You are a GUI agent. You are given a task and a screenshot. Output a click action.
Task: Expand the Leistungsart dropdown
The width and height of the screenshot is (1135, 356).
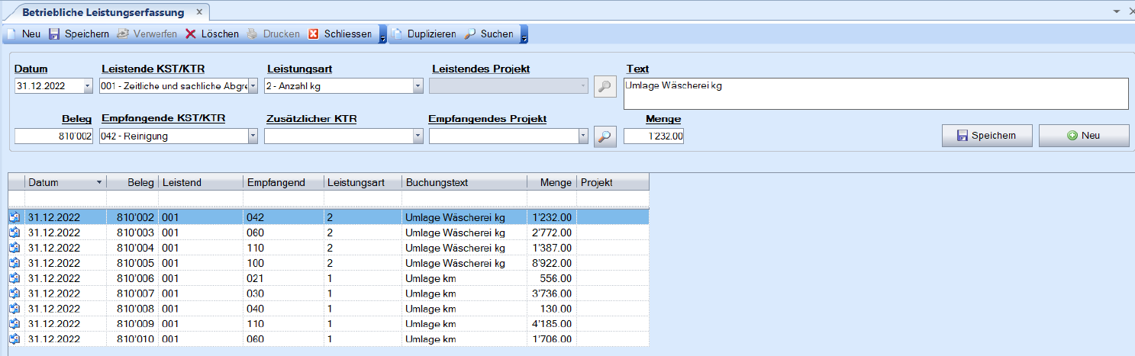(418, 86)
